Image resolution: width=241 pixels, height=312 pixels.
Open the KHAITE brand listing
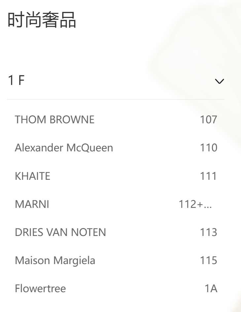click(32, 176)
